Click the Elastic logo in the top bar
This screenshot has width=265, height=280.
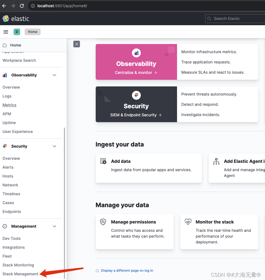tap(6, 19)
